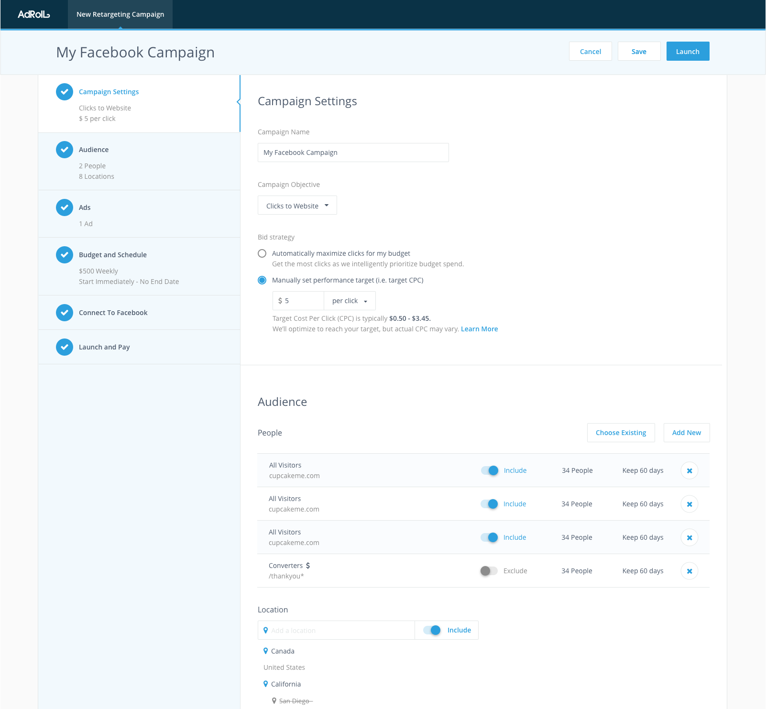Expand the per click unit dropdown
The image size is (766, 709).
pyautogui.click(x=350, y=301)
